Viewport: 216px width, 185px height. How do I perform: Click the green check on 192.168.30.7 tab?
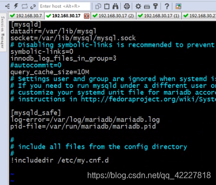coord(13,16)
